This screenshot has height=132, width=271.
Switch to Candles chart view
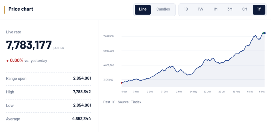(x=163, y=9)
